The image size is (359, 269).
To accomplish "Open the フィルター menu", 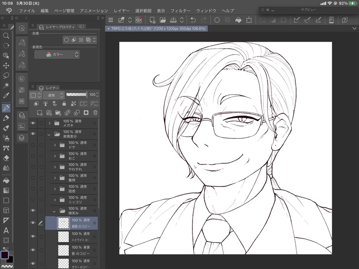I will tap(181, 10).
